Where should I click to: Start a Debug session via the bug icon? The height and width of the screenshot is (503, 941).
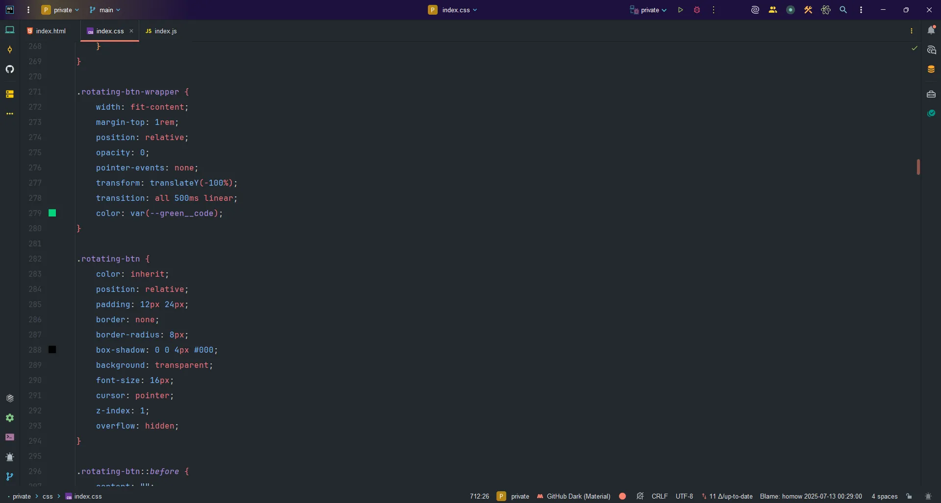coord(697,10)
